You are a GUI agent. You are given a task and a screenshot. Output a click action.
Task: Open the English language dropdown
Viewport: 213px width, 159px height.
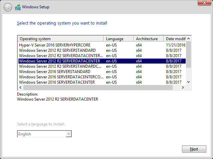[44, 134]
